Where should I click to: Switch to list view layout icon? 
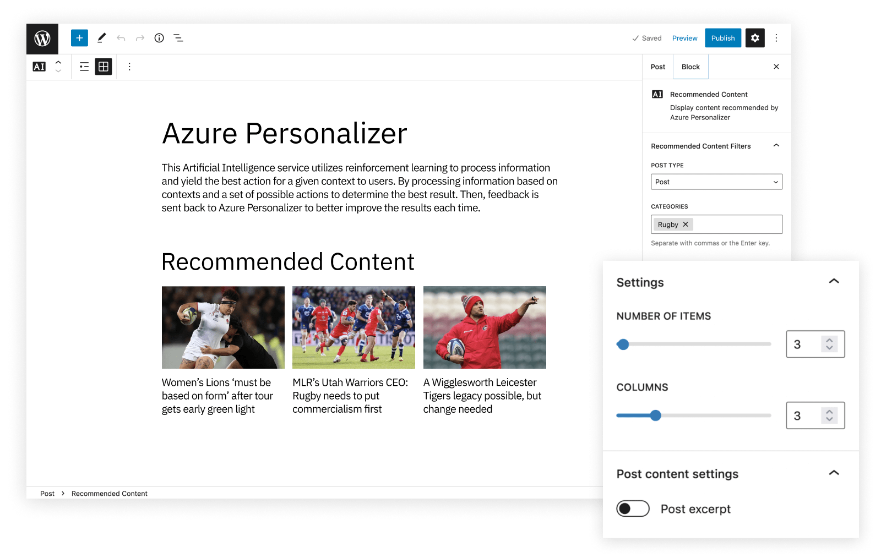click(84, 67)
